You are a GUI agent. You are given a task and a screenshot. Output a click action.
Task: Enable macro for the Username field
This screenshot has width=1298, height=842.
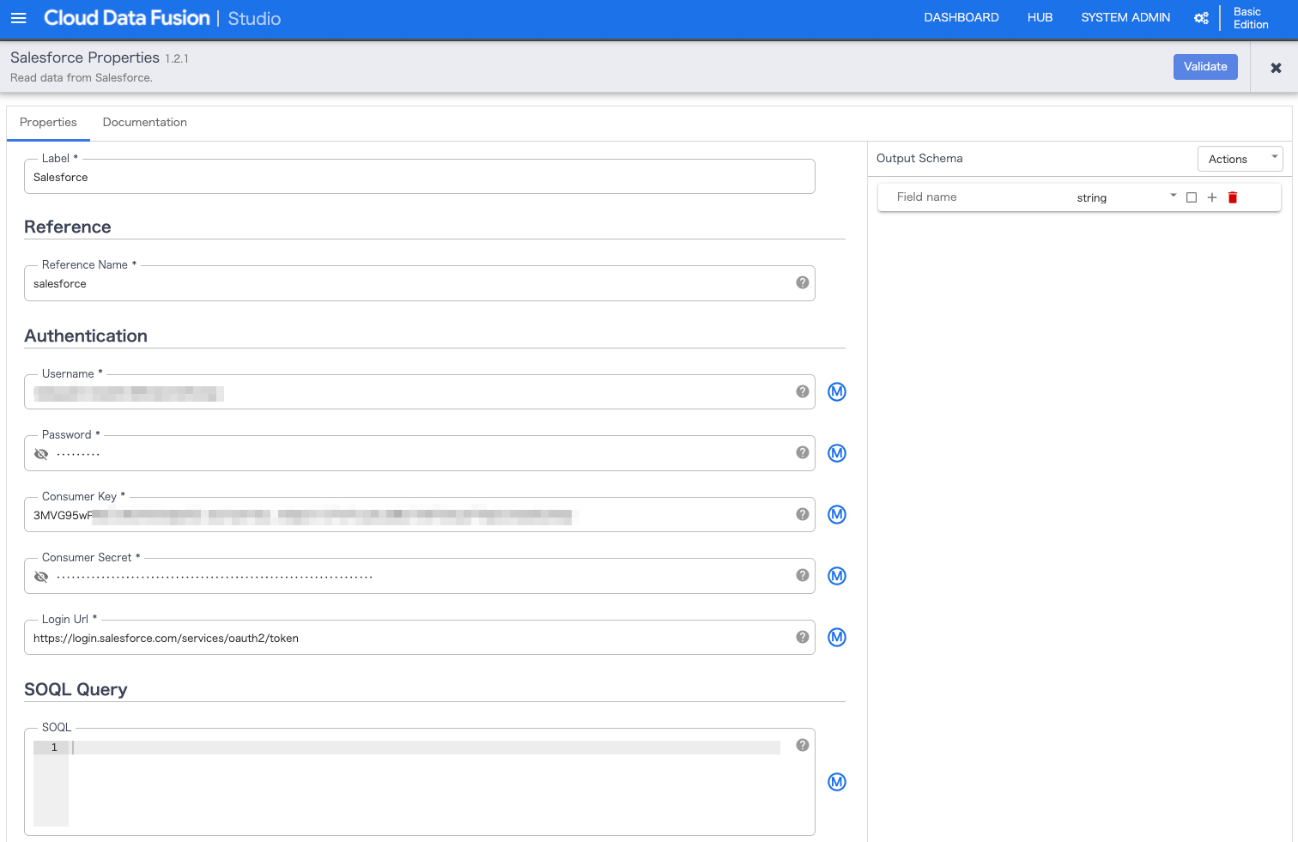(836, 391)
